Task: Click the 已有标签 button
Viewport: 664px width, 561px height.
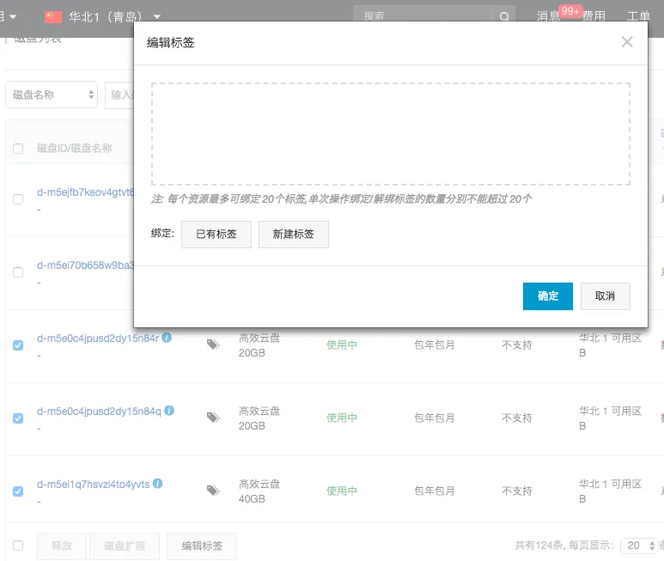Action: click(x=216, y=235)
